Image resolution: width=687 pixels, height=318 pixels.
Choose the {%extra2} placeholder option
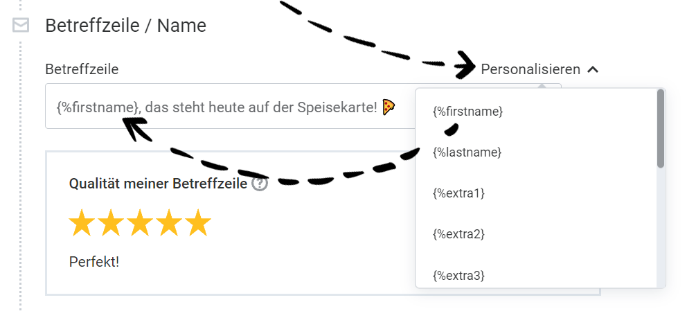(458, 234)
